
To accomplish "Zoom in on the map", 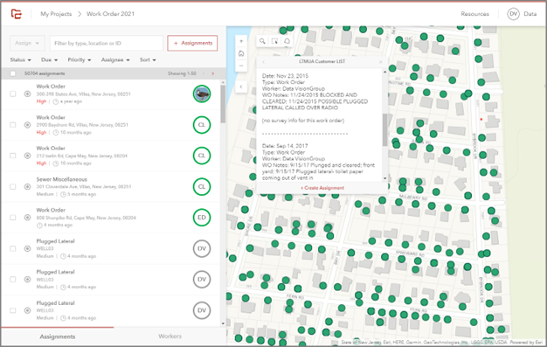I will [x=241, y=41].
